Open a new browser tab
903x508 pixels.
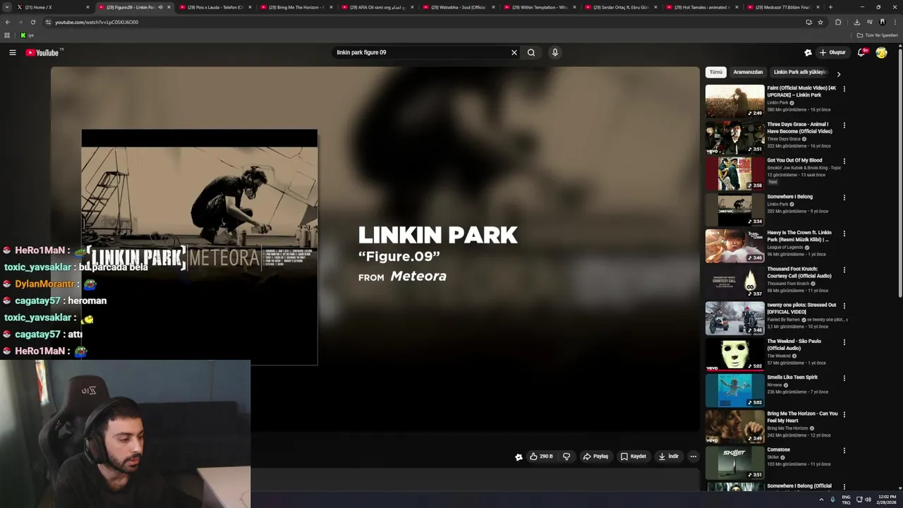point(830,7)
